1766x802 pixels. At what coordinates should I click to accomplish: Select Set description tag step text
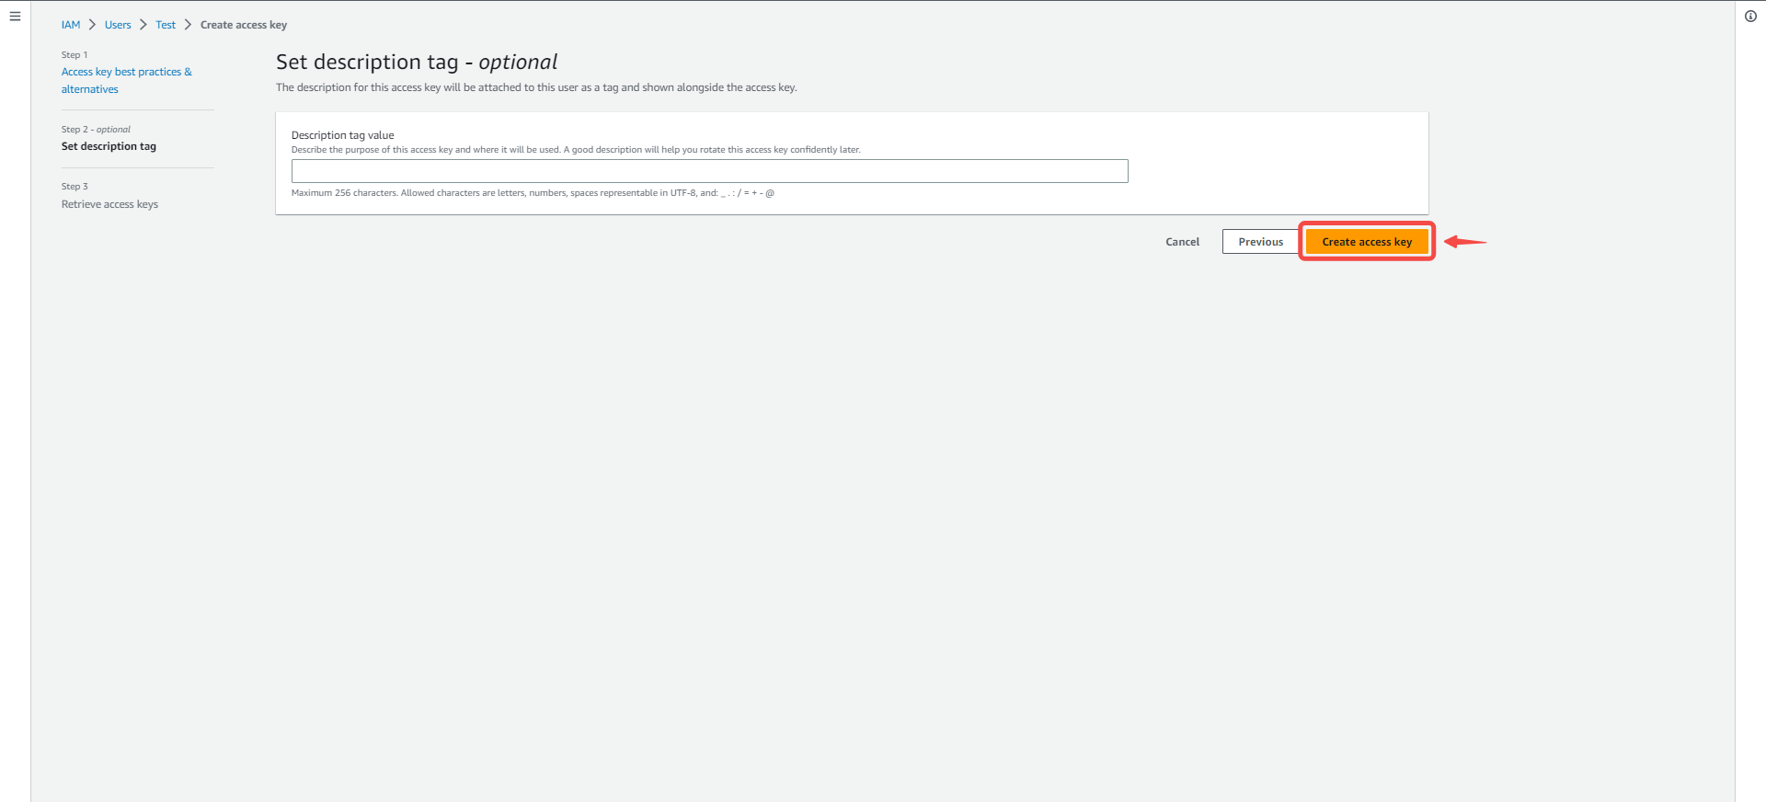[x=109, y=146]
